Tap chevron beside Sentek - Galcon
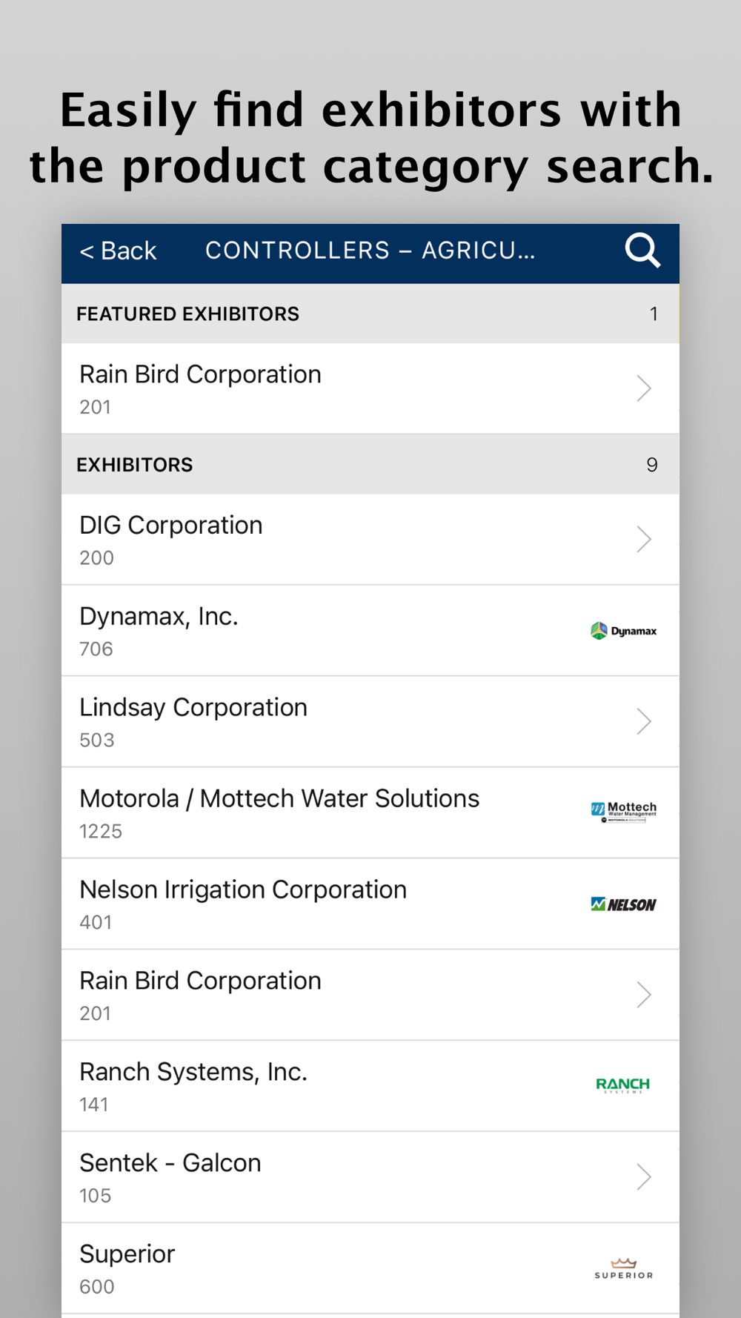 tap(643, 1176)
